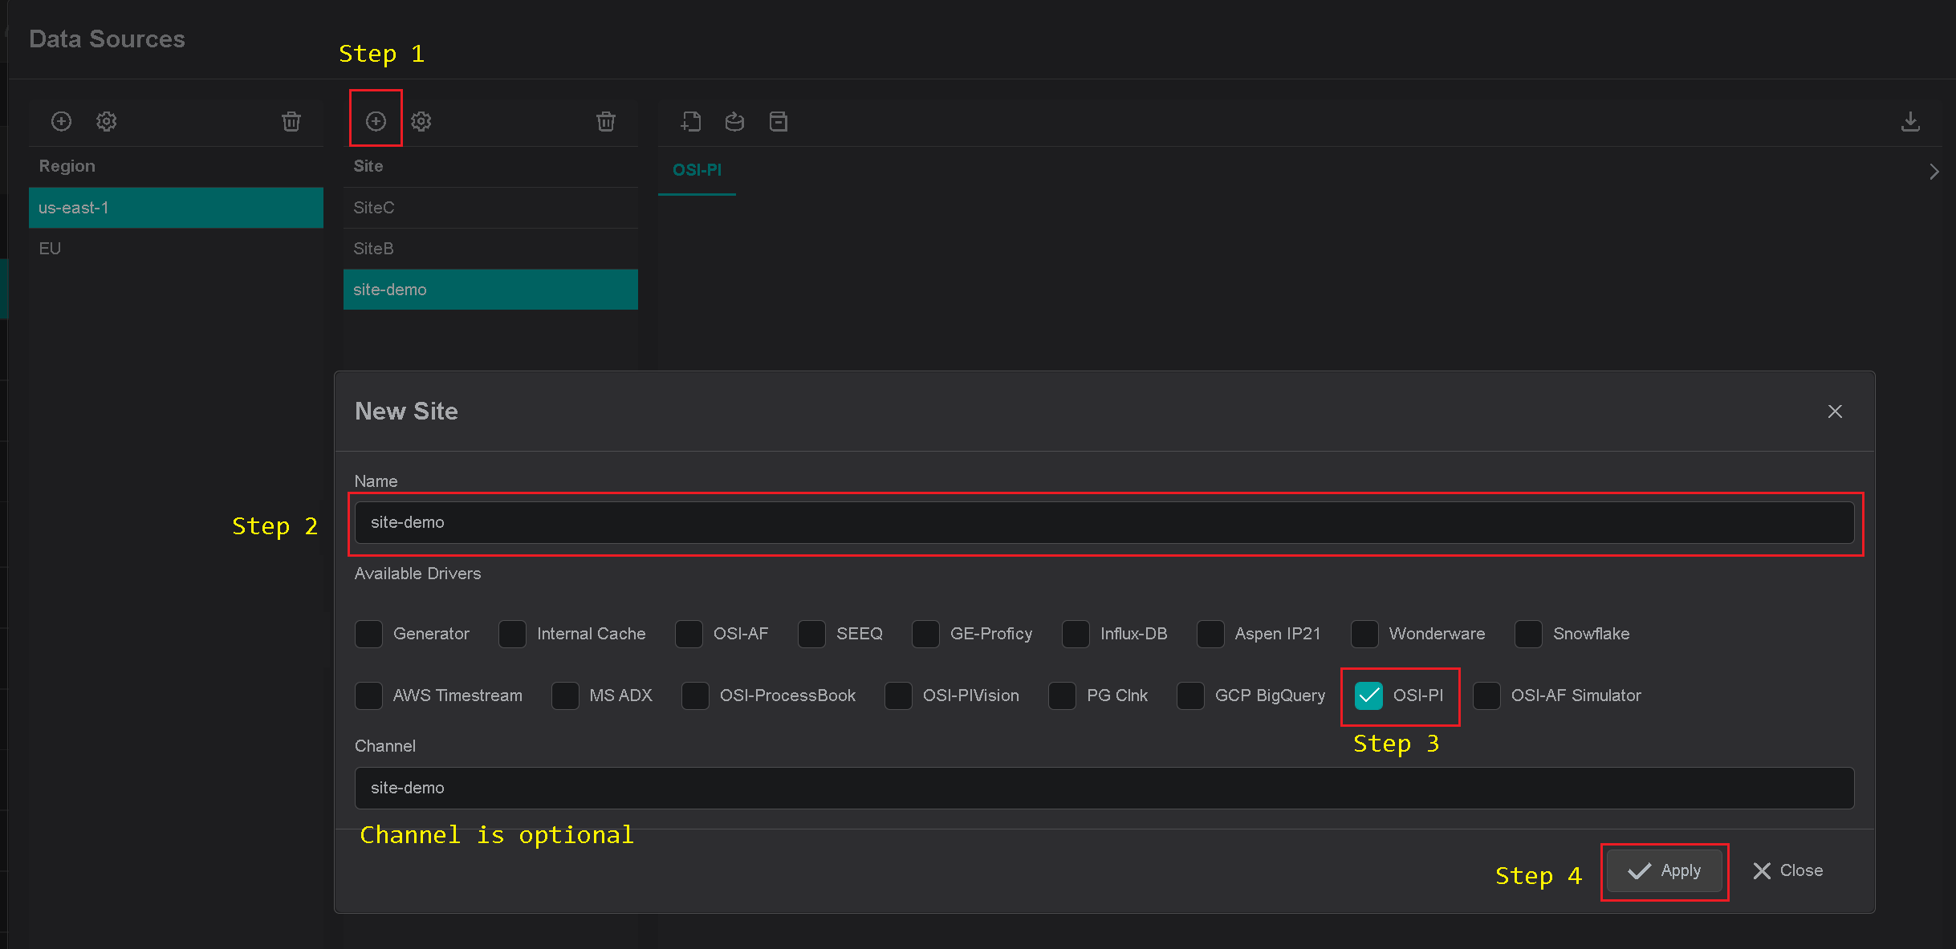
Task: Enable the MS ADX driver checkbox
Action: click(566, 696)
